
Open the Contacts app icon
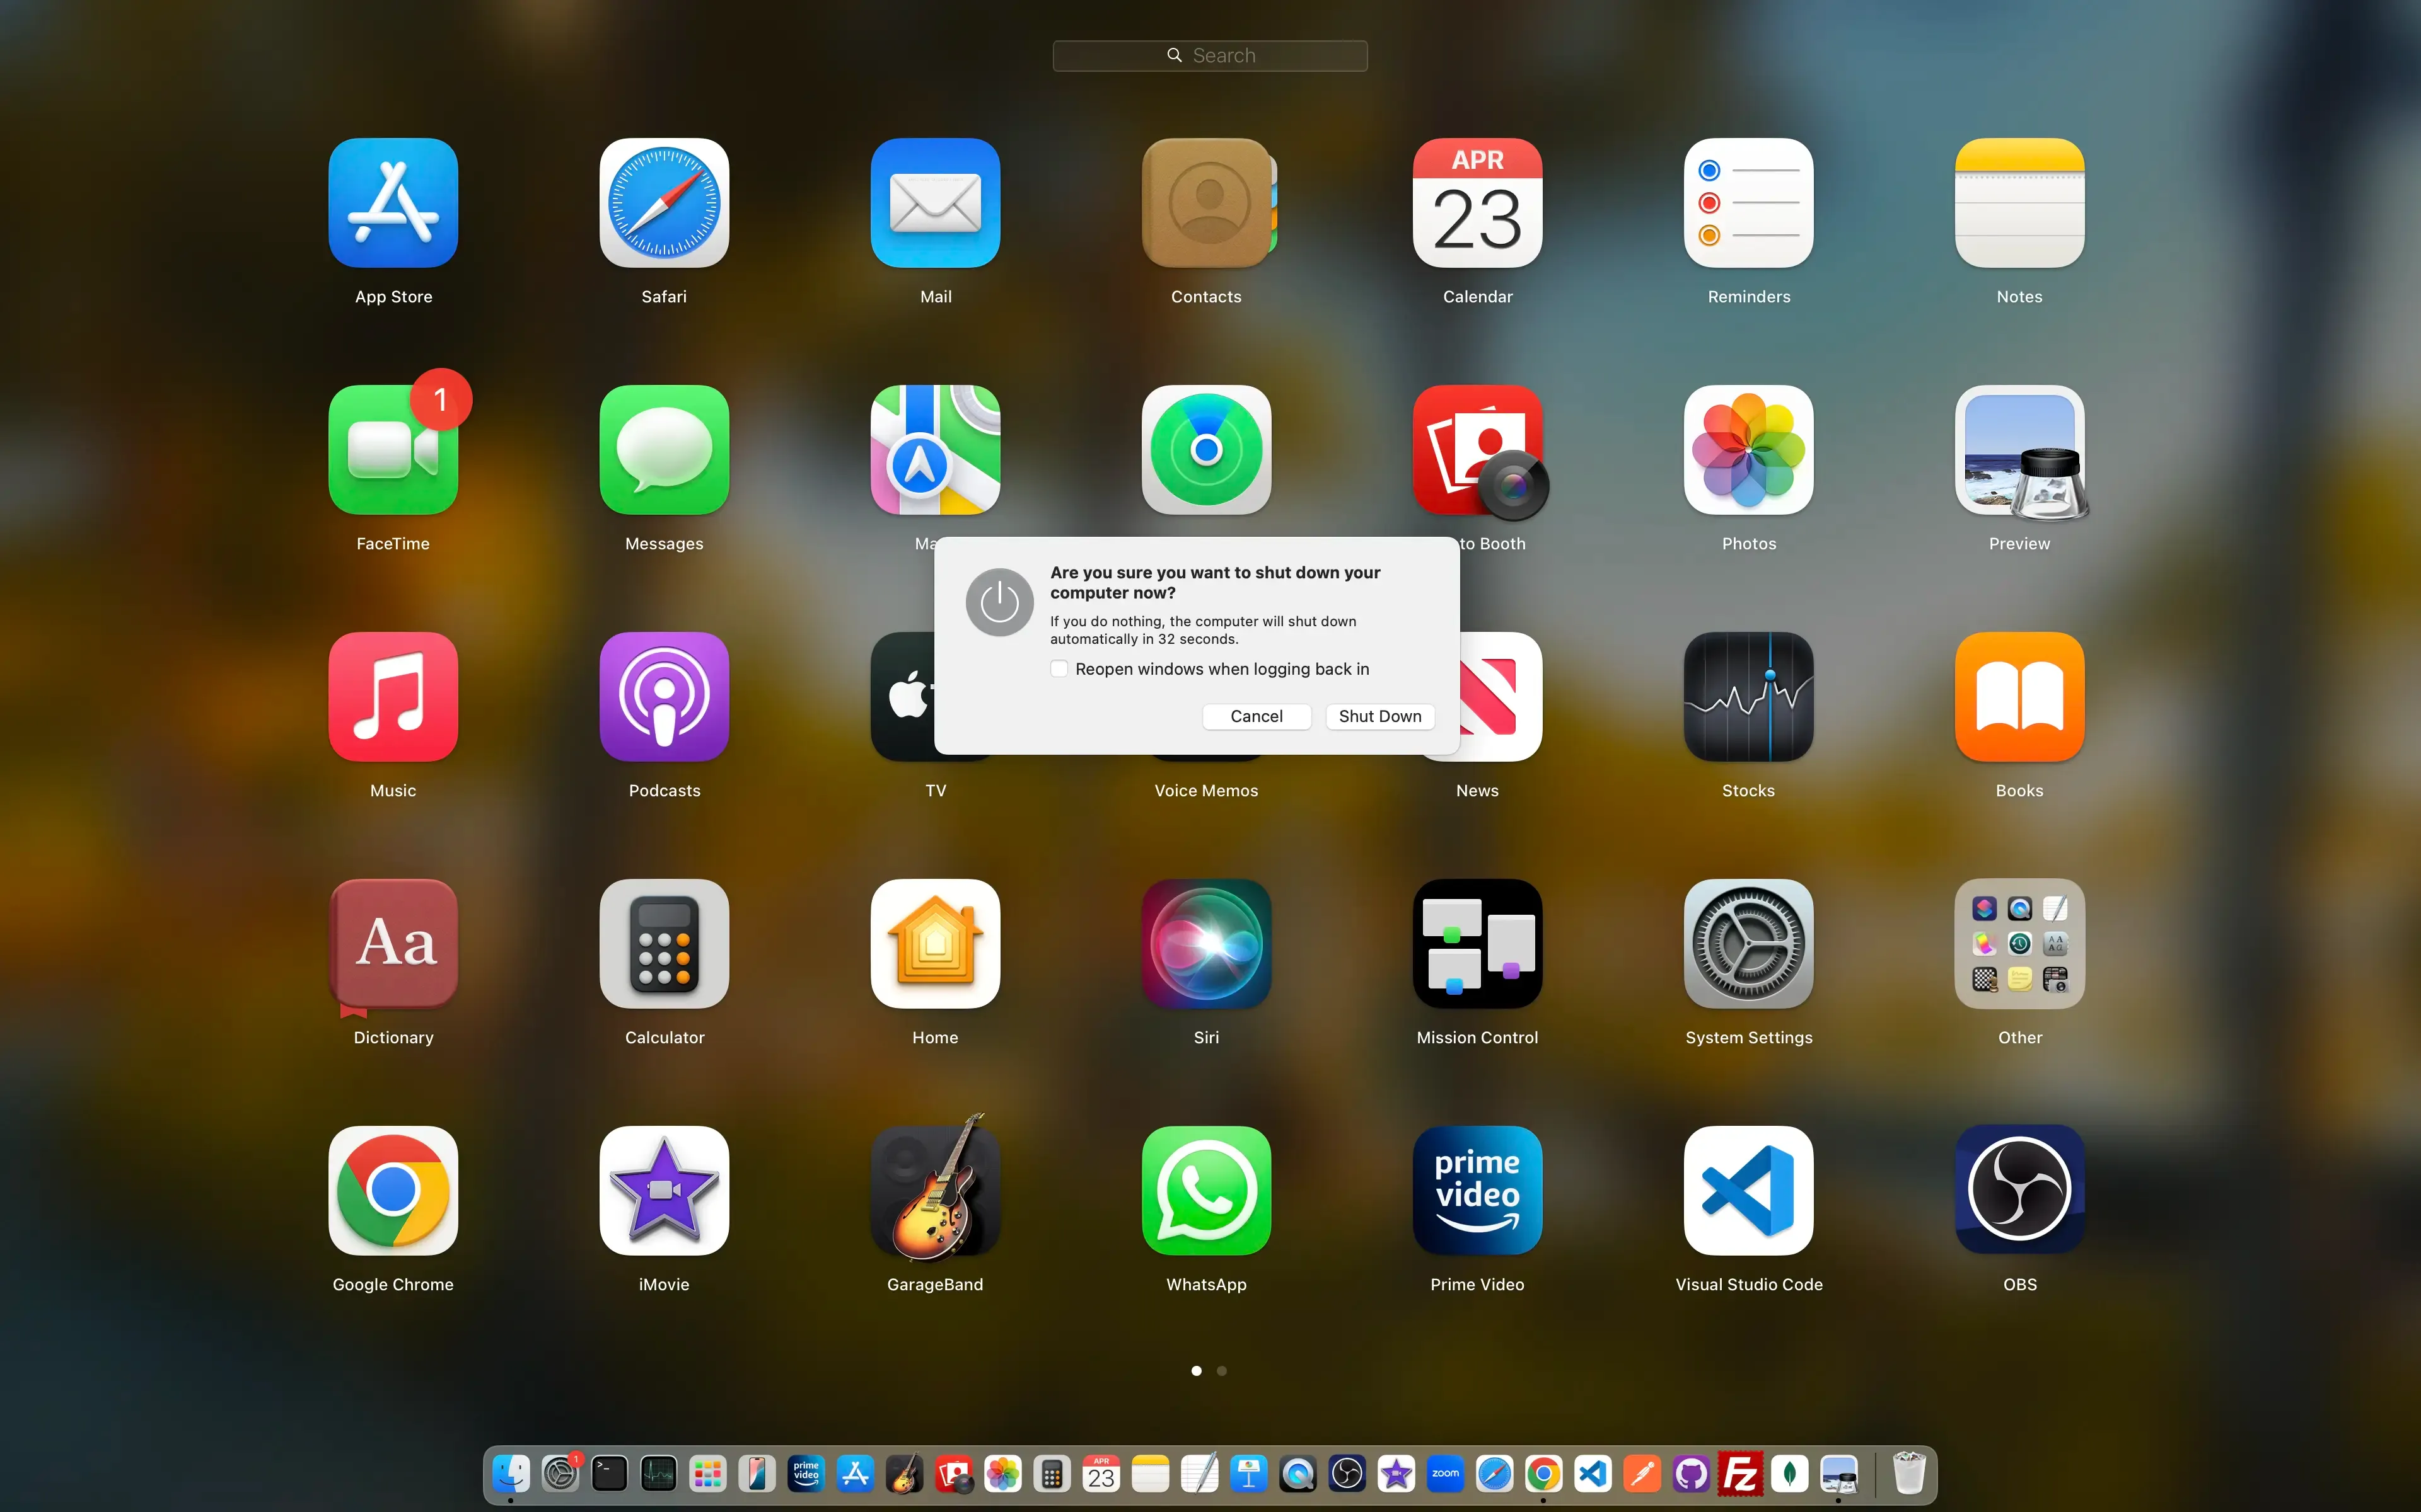point(1207,203)
